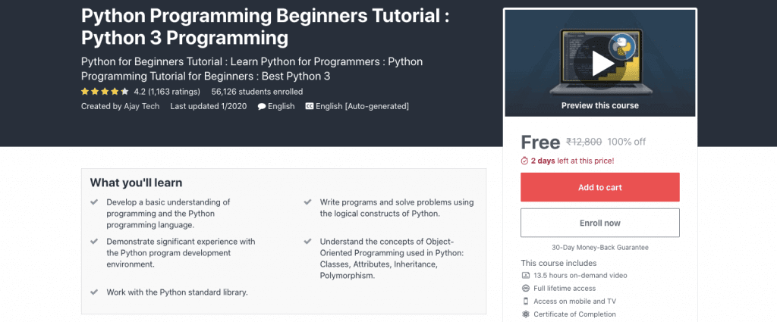This screenshot has height=322, width=777.
Task: Click 'Certificate of Completion' text
Action: click(x=575, y=314)
